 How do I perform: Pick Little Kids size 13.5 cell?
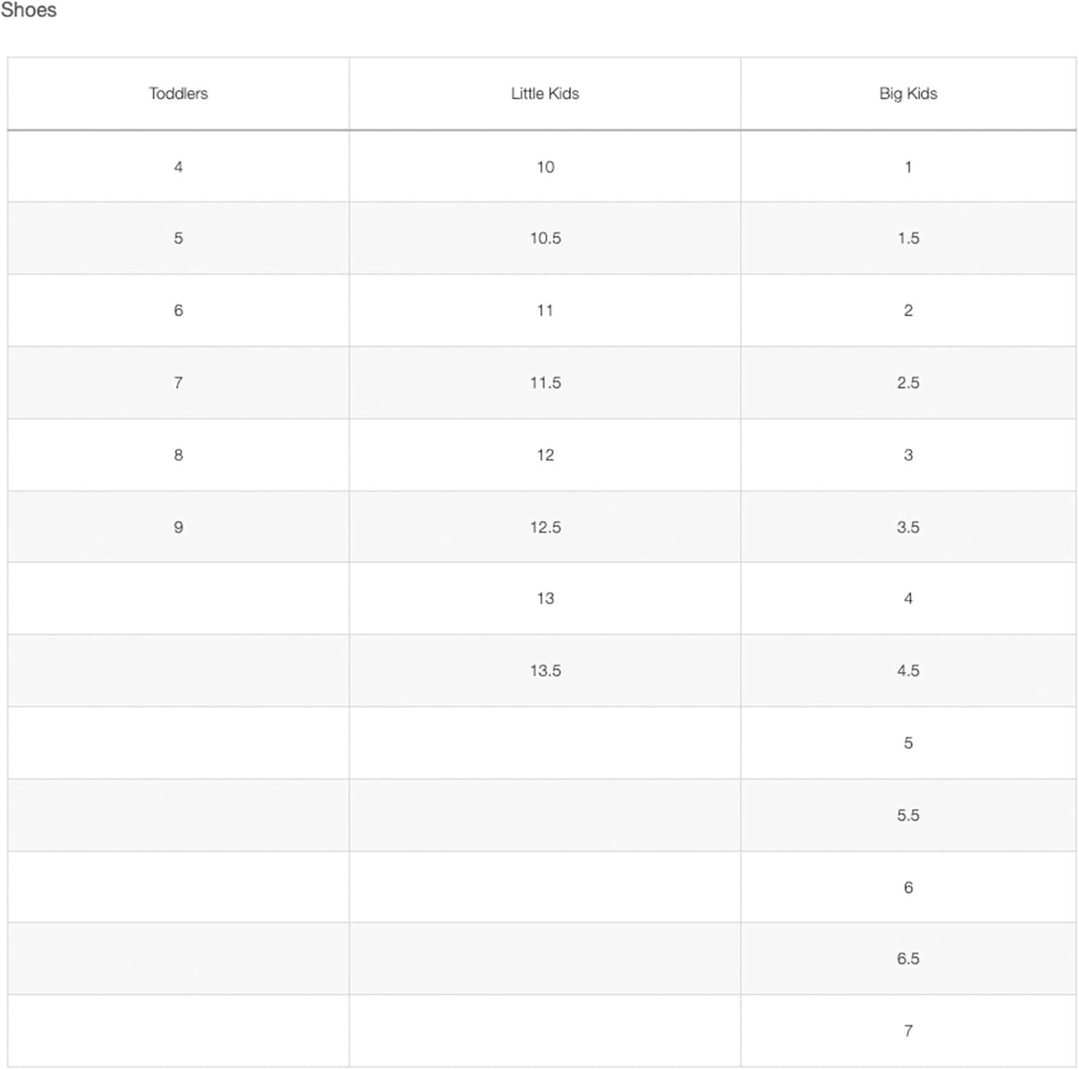[x=545, y=671]
